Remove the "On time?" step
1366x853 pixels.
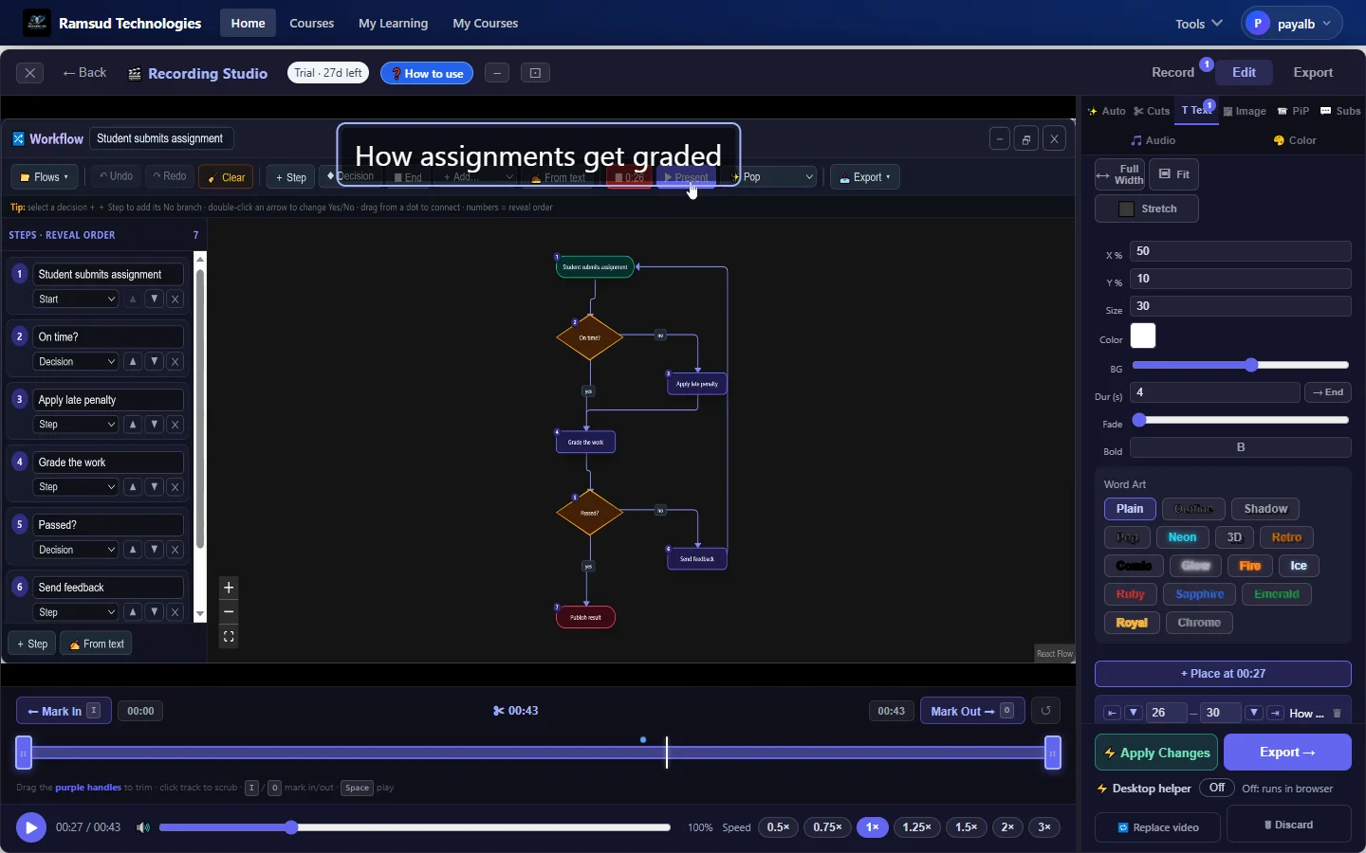(x=175, y=362)
